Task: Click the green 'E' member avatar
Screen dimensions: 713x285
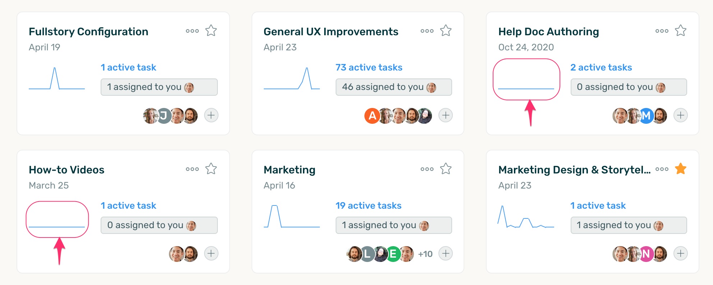Action: [x=393, y=254]
